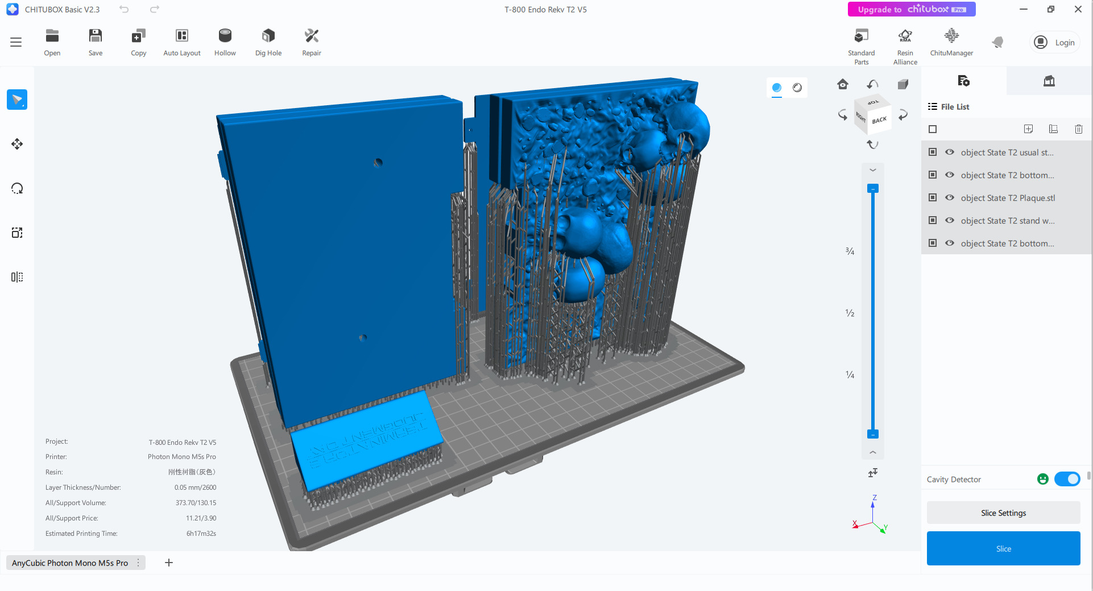Open the notifications megaphone icon
The width and height of the screenshot is (1093, 591).
point(997,42)
